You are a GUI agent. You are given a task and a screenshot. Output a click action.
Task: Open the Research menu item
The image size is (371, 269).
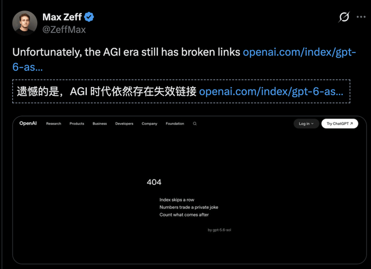tap(54, 123)
